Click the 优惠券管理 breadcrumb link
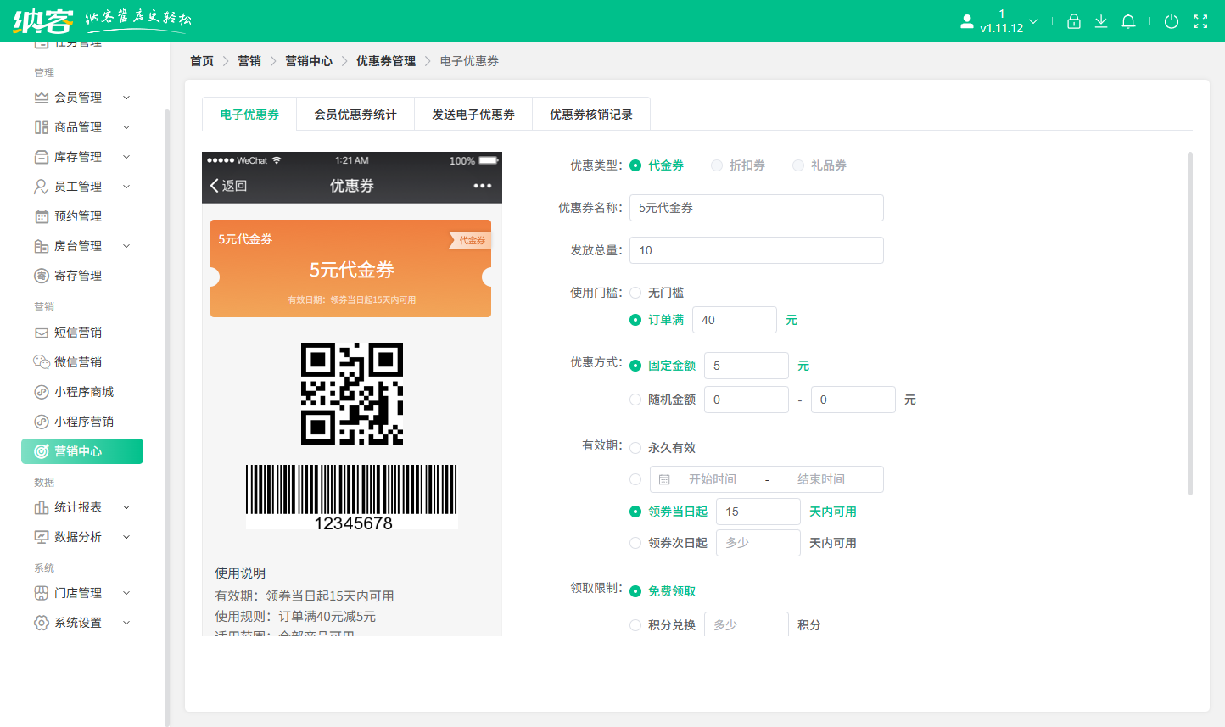The width and height of the screenshot is (1225, 727). [x=386, y=60]
